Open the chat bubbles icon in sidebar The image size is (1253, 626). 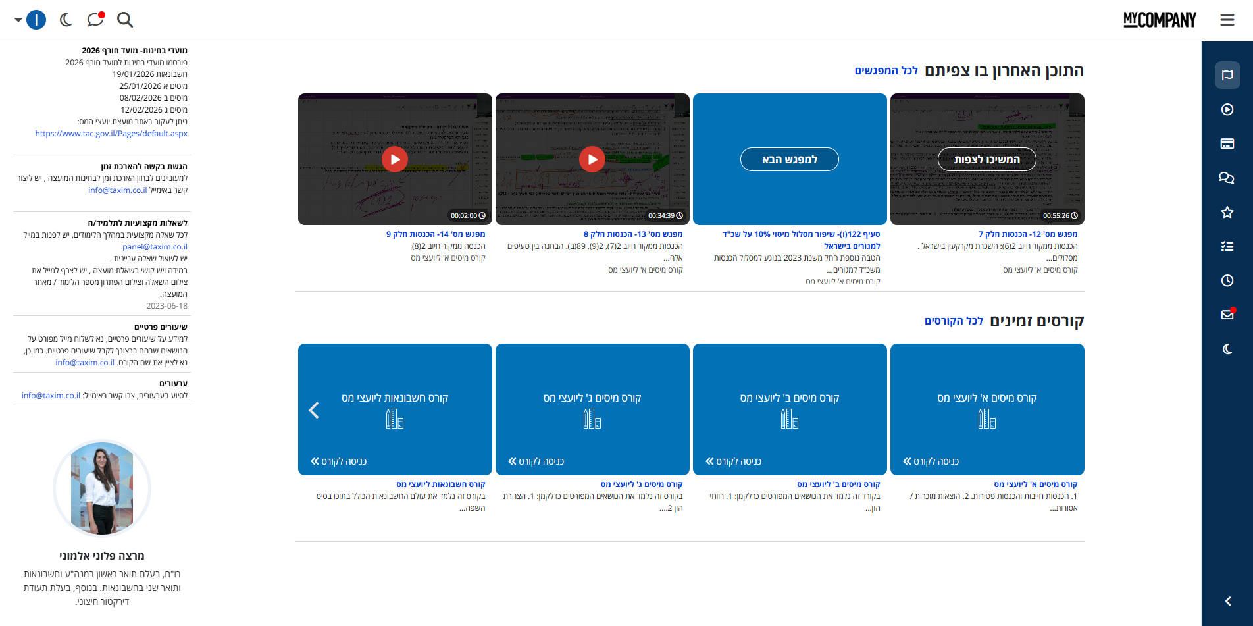pyautogui.click(x=1227, y=178)
